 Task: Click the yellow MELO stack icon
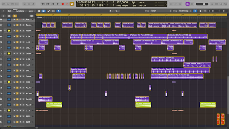[9, 31]
